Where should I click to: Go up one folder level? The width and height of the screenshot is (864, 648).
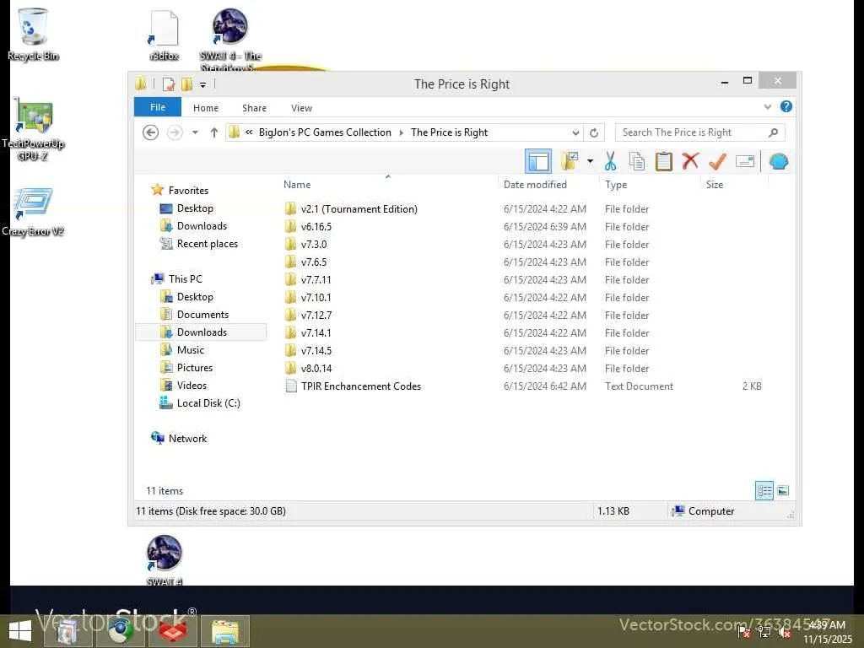213,132
